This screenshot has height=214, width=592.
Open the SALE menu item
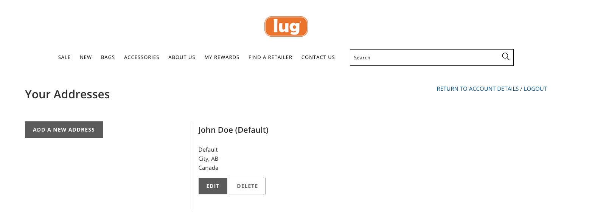point(64,57)
